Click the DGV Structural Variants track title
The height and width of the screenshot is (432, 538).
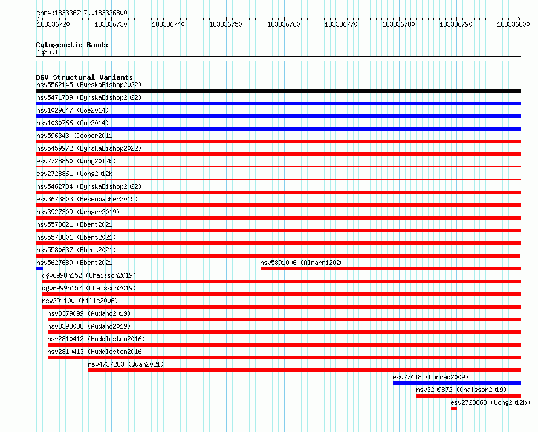click(x=85, y=77)
